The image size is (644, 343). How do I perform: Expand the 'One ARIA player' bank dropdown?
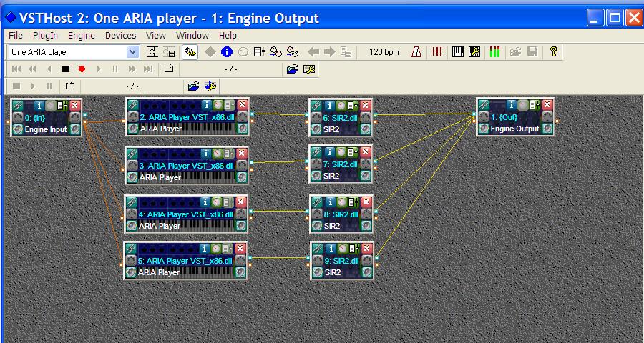coord(132,52)
